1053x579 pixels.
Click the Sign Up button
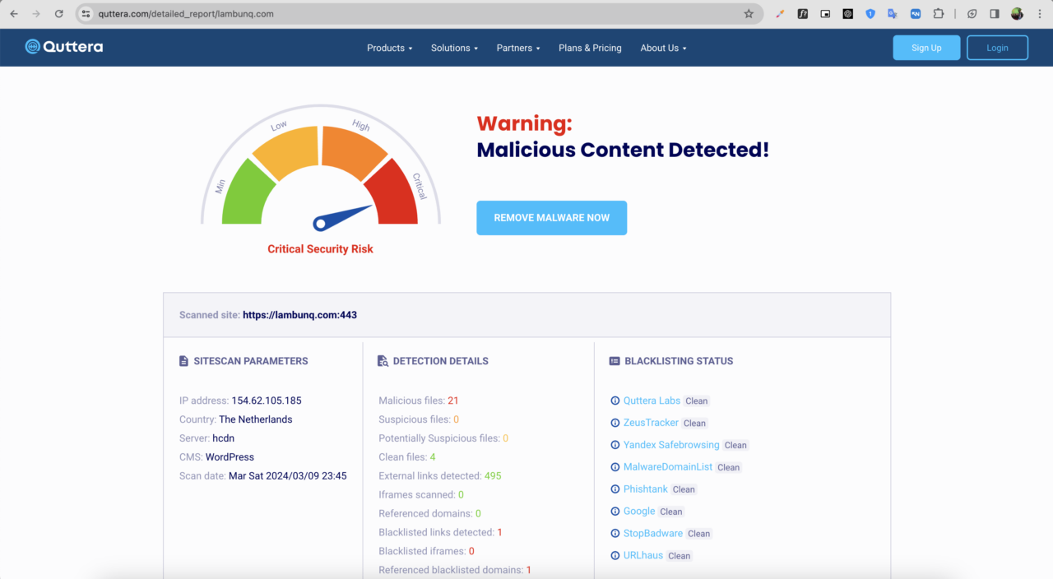point(926,48)
